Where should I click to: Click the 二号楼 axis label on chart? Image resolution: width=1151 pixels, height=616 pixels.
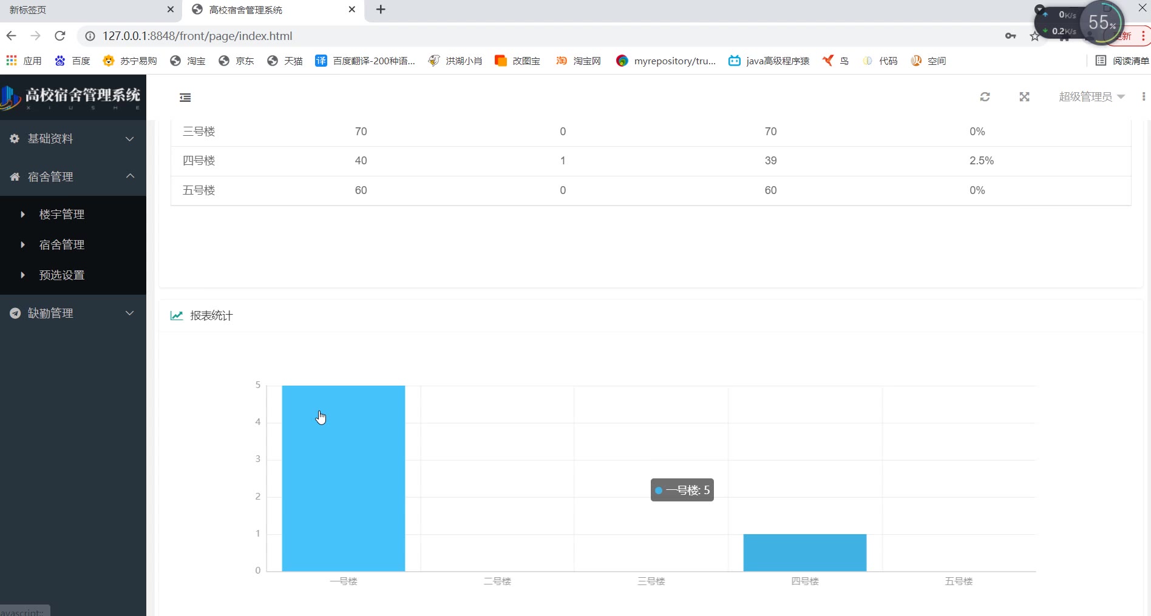click(x=497, y=581)
